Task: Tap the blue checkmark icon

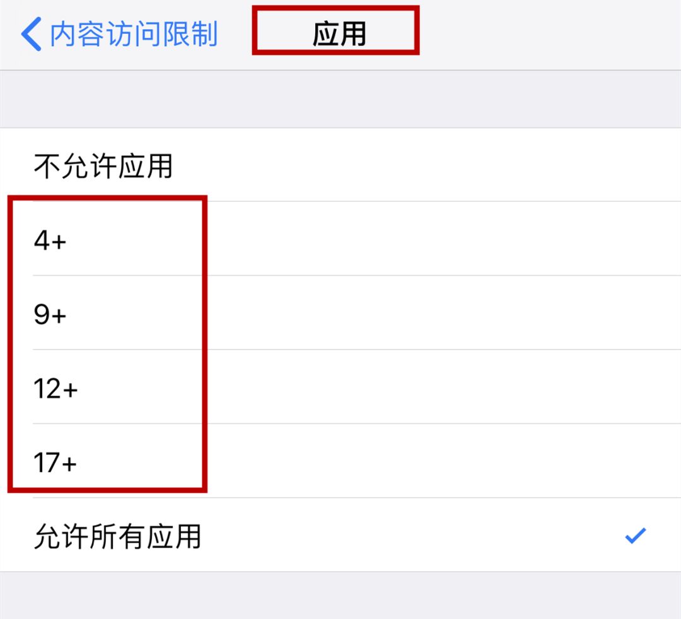Action: coord(634,534)
